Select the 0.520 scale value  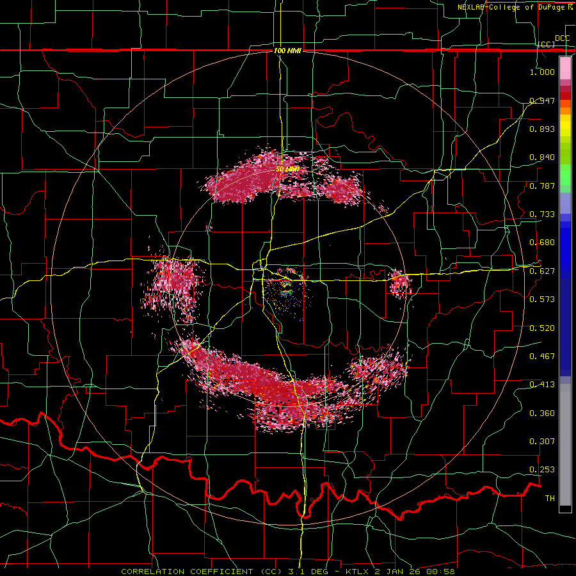542,328
